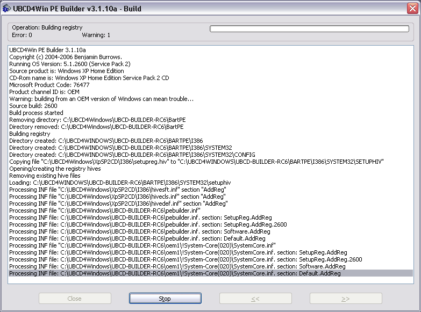
Task: Select the 'Build process started' log line
Action: [x=36, y=113]
